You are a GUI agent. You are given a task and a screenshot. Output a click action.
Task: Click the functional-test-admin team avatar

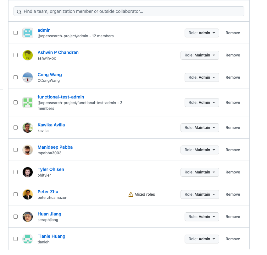(28, 102)
